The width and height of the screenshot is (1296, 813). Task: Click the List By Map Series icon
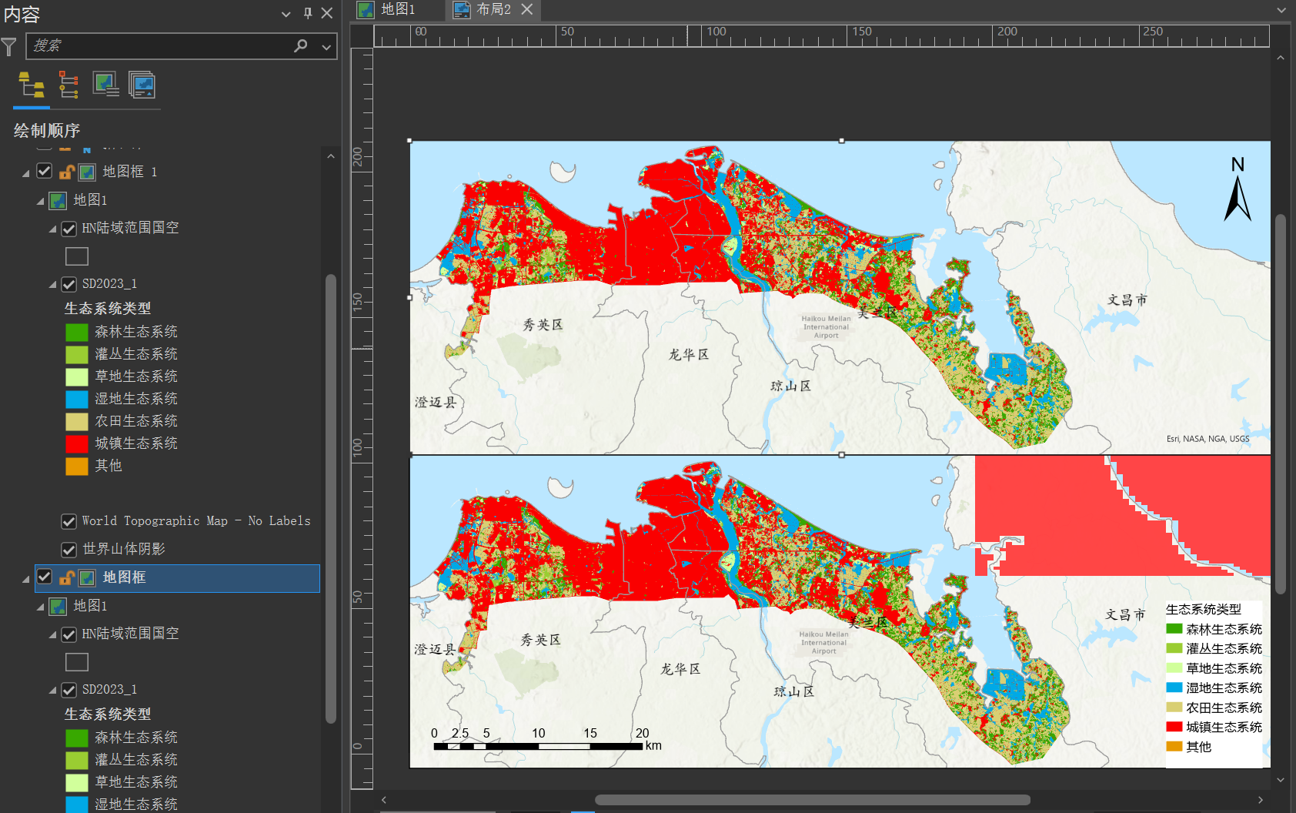pos(142,85)
